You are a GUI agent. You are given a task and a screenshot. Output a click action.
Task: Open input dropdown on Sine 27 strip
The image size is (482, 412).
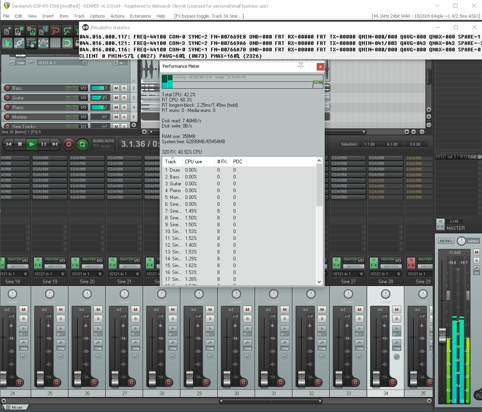click(362, 274)
